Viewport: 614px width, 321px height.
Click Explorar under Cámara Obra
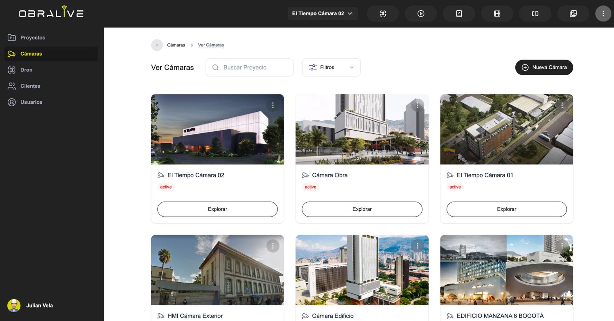coord(362,209)
